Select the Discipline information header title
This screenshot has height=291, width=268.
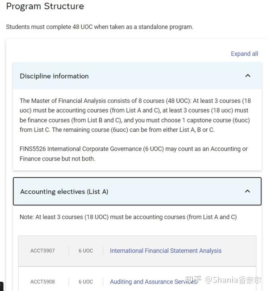(x=54, y=76)
